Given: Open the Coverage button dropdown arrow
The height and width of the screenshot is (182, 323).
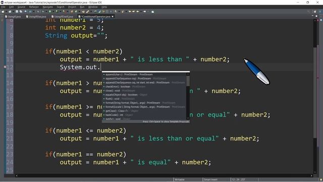Looking at the screenshot, I should (60, 12).
